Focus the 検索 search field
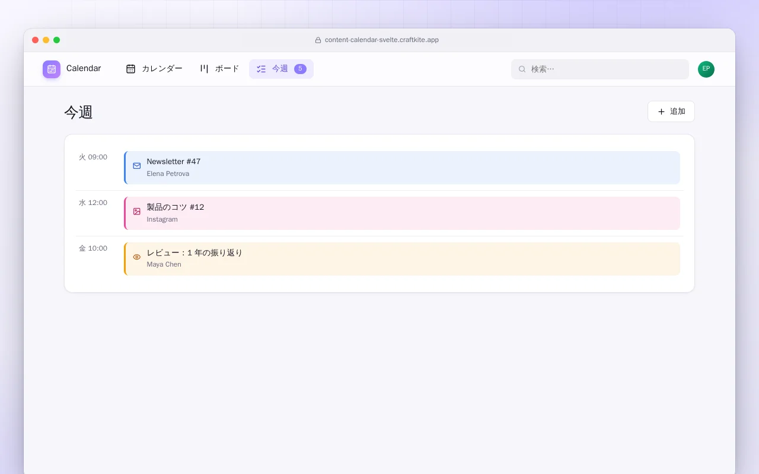Image resolution: width=759 pixels, height=474 pixels. tap(600, 69)
